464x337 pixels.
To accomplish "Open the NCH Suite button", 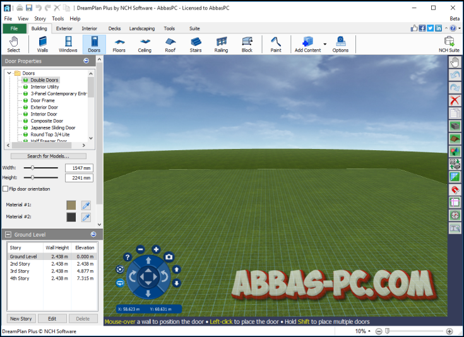I will pos(449,44).
